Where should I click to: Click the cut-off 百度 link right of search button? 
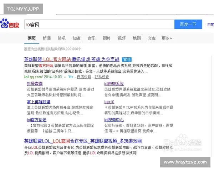pos(210,25)
